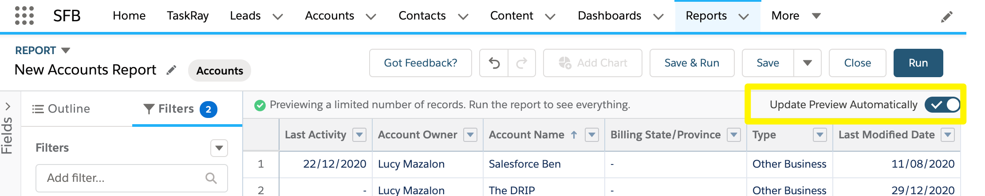Click the green success check icon
The width and height of the screenshot is (985, 196).
pyautogui.click(x=260, y=105)
